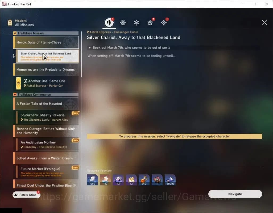Click the Honkai: Star Rail title bar icon
273x213 pixels.
click(4, 4)
